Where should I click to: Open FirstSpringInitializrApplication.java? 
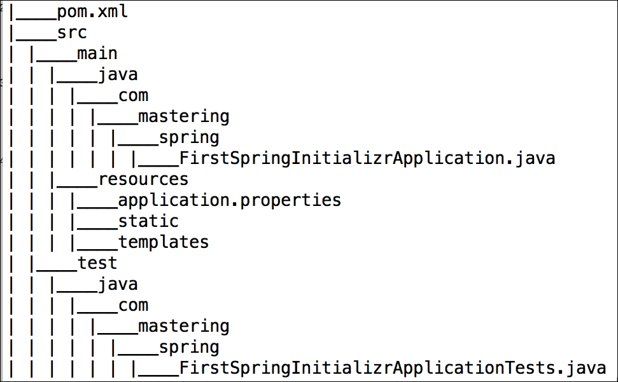367,159
